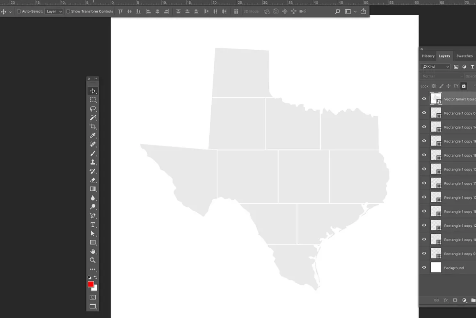Select the Eraser tool
The image size is (476, 318).
coord(93,180)
